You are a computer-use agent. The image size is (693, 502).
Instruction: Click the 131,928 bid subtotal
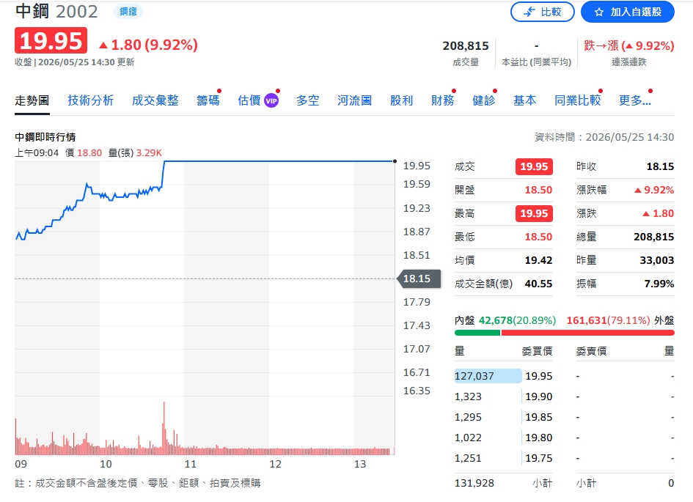474,483
